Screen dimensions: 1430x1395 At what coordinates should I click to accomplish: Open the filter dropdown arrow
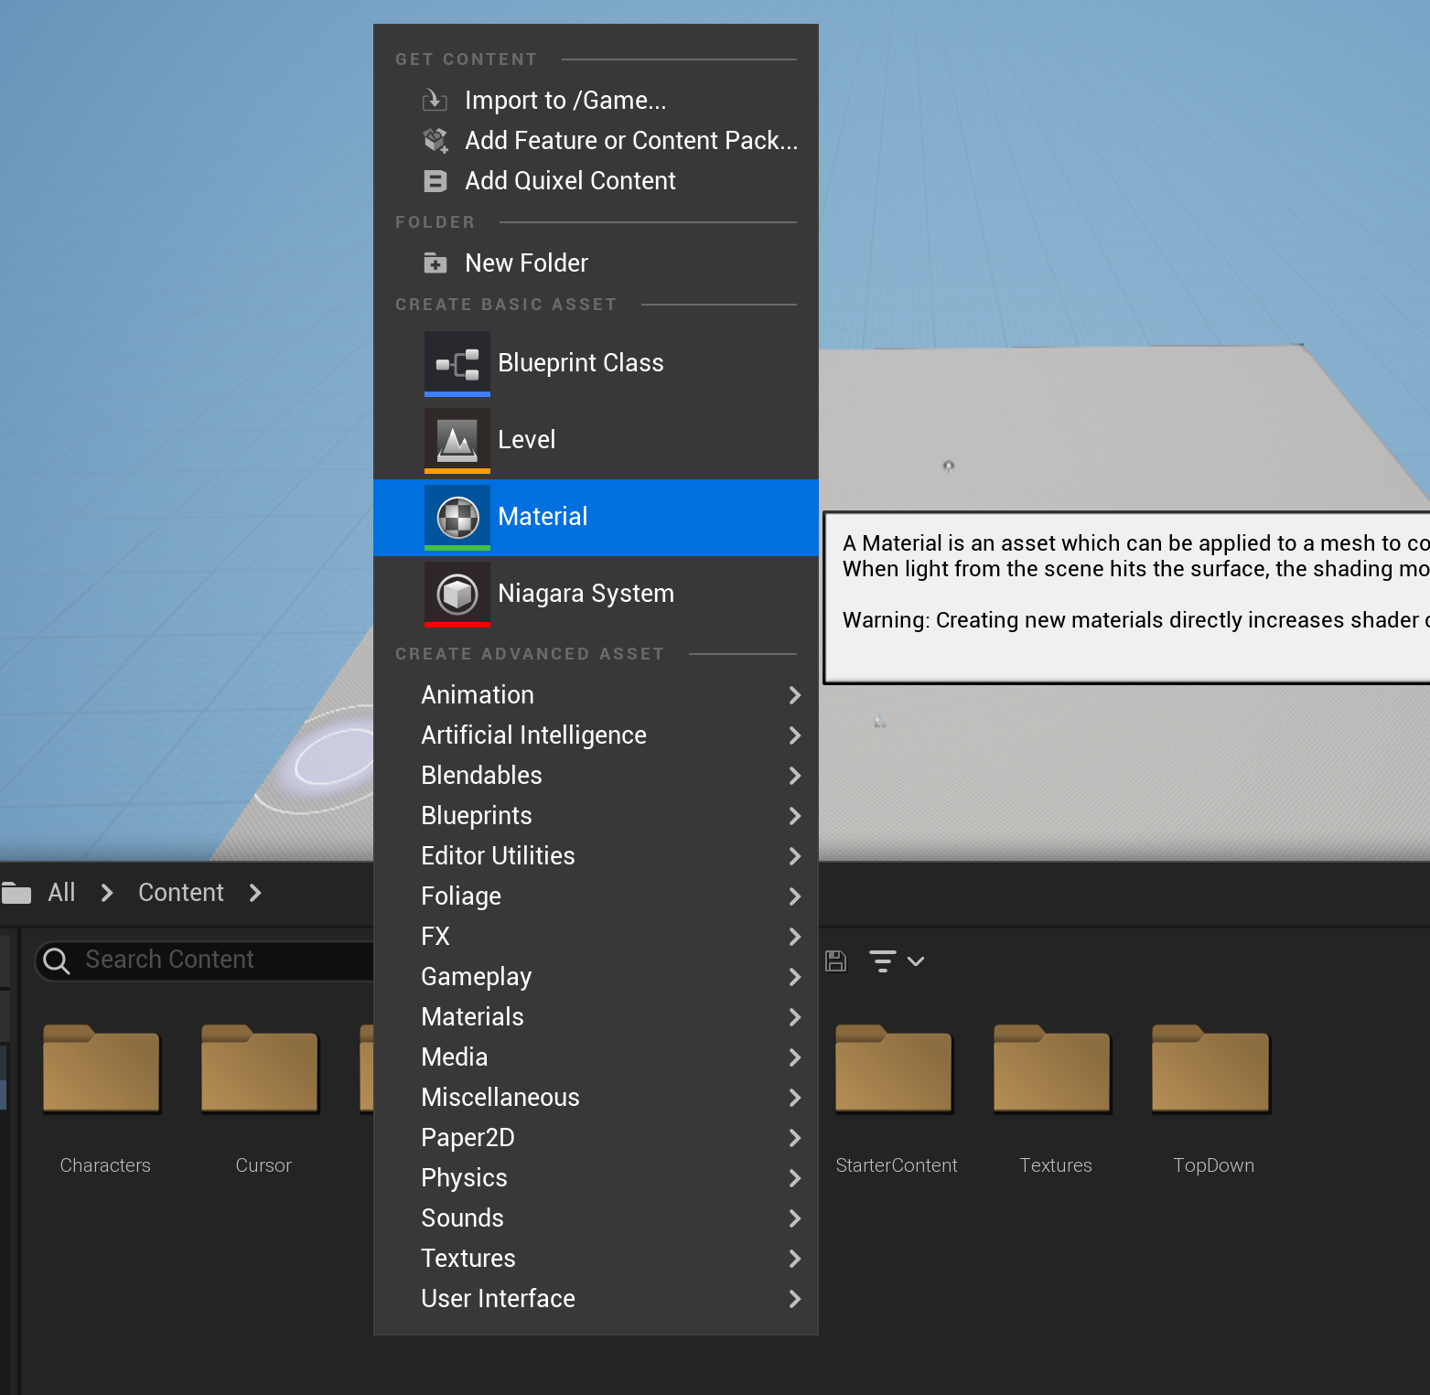(916, 960)
